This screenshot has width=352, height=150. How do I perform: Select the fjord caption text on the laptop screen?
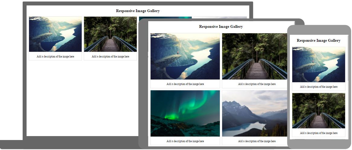coord(55,57)
